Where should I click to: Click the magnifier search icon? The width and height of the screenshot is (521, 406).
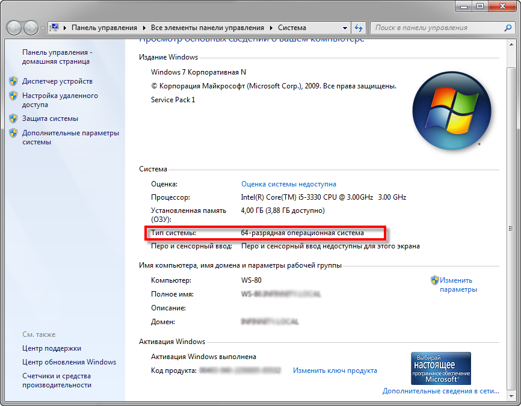pyautogui.click(x=508, y=28)
